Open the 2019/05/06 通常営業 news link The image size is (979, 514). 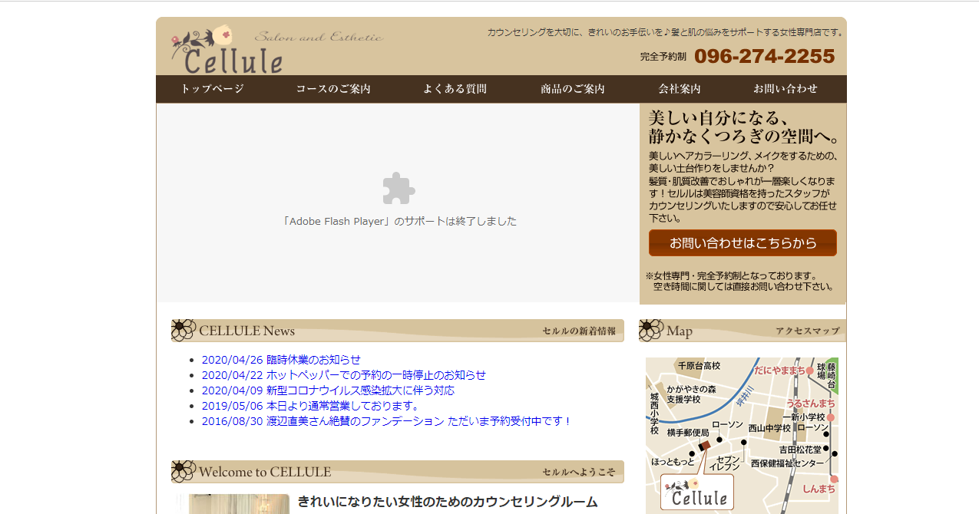pyautogui.click(x=313, y=406)
